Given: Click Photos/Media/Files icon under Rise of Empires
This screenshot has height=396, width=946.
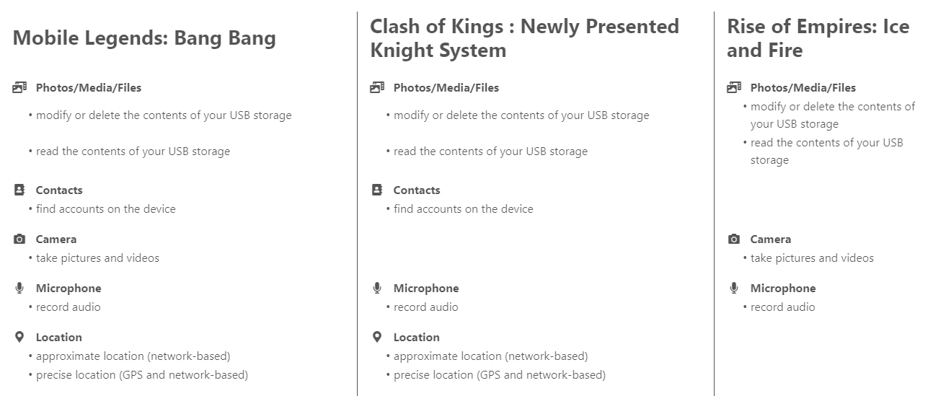Looking at the screenshot, I should [x=734, y=88].
